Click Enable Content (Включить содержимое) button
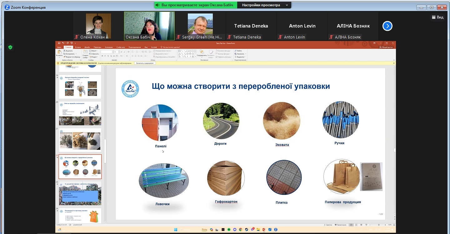The width and height of the screenshot is (450, 234). [145, 63]
